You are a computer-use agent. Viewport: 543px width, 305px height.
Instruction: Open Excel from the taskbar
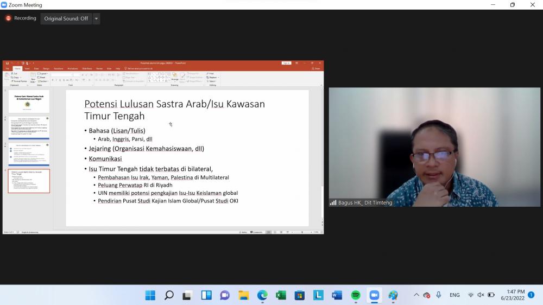click(281, 295)
